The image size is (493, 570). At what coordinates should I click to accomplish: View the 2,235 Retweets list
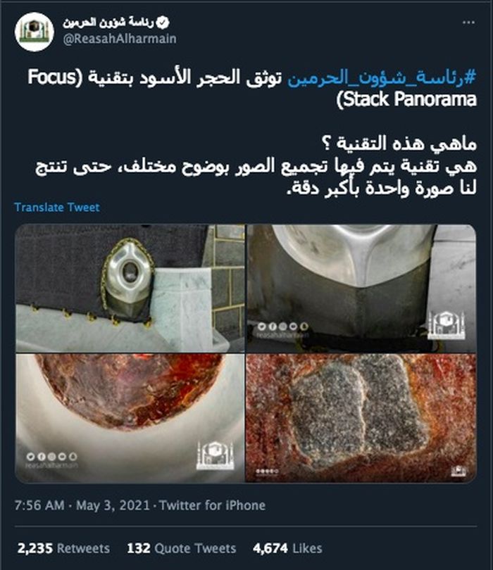coord(63,548)
